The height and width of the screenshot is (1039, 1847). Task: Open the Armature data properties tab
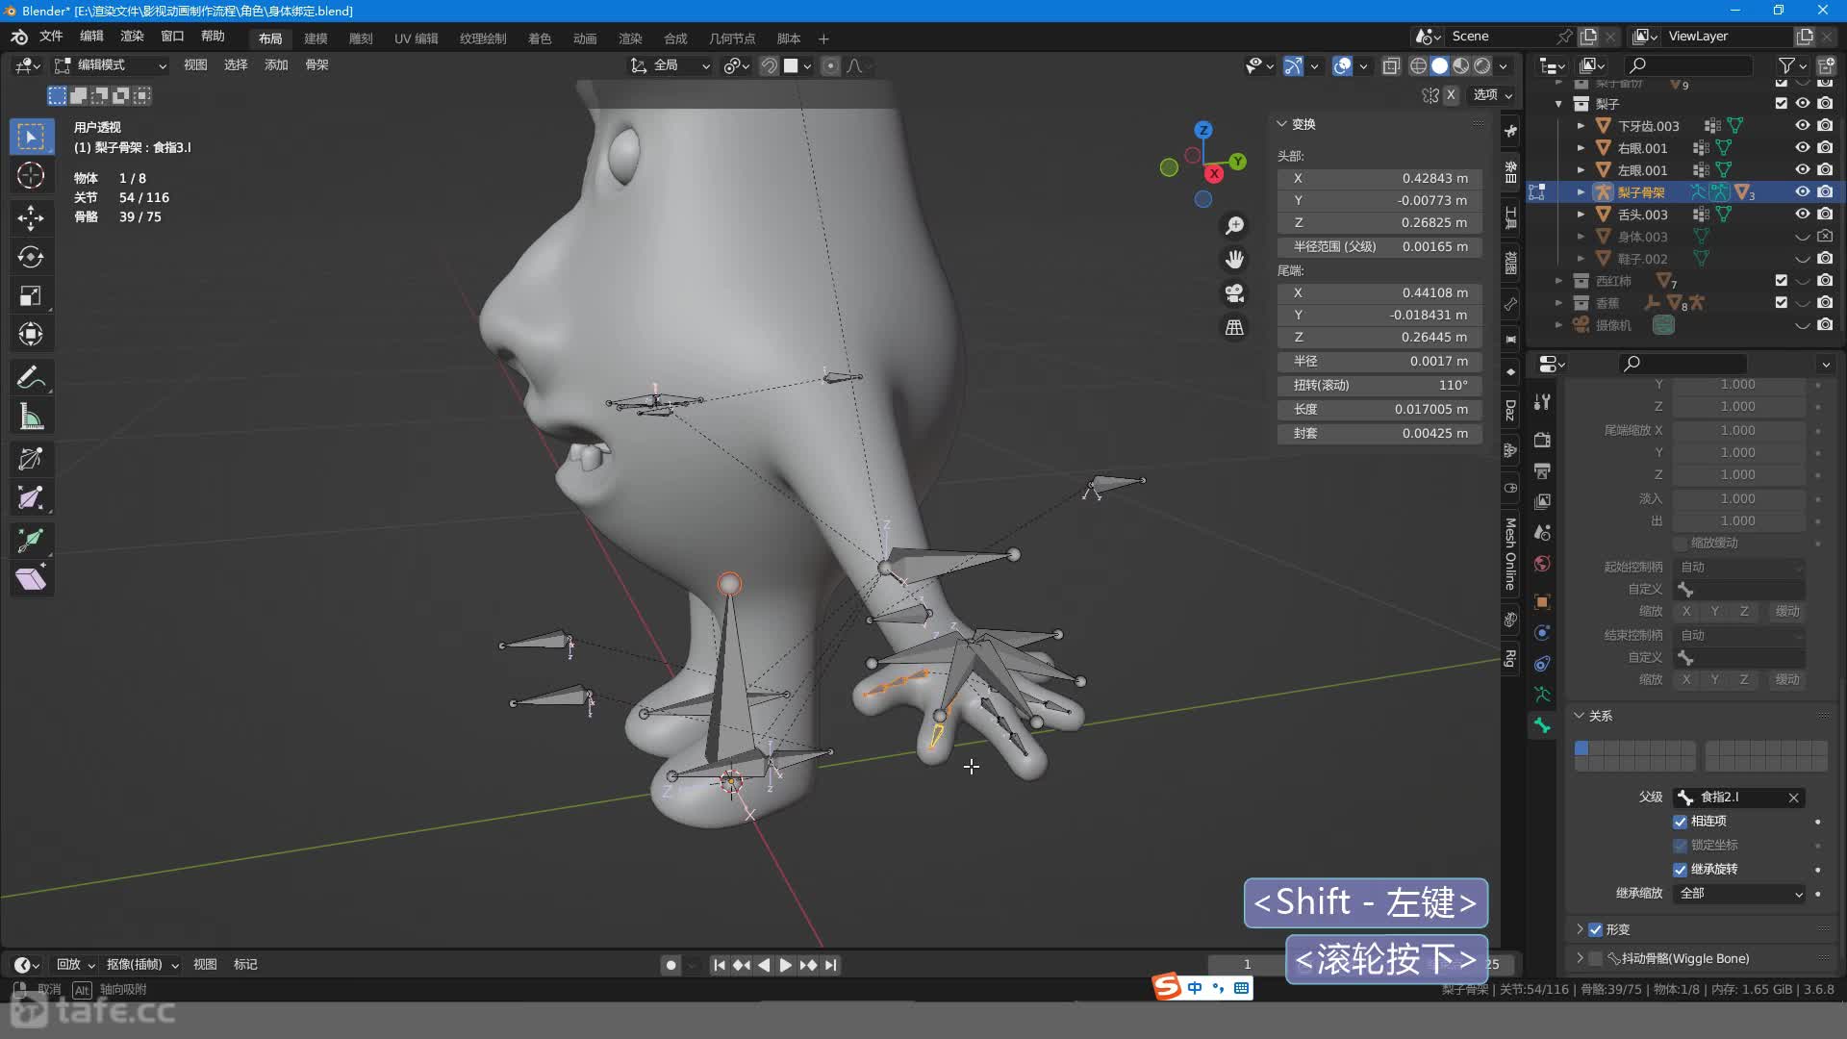1542,694
